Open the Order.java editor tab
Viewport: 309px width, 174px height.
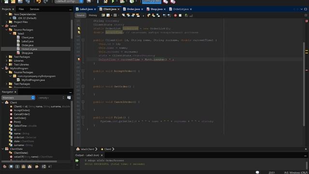click(133, 9)
